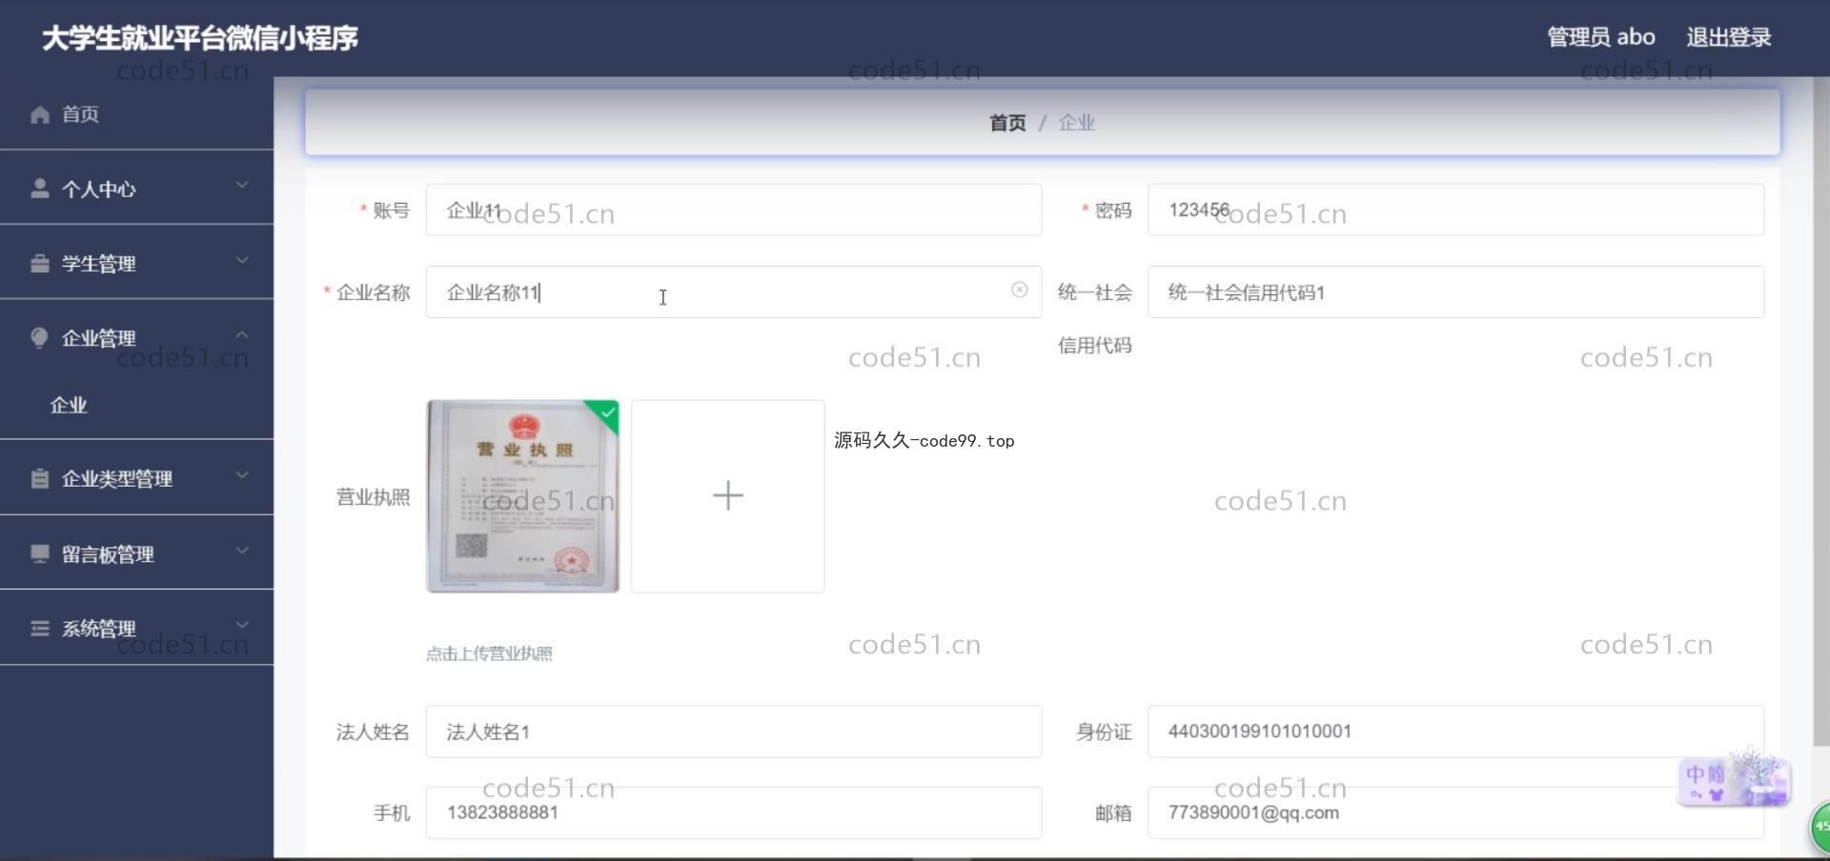This screenshot has width=1830, height=861.
Task: Focus the 统一社会信用代码 input field
Action: pos(1455,291)
